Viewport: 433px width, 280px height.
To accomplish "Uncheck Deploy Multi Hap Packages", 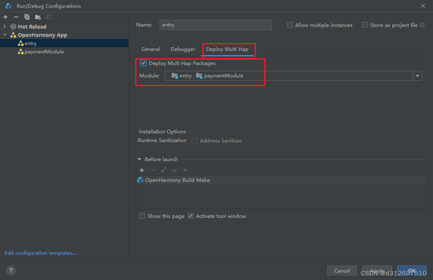I will pos(144,63).
